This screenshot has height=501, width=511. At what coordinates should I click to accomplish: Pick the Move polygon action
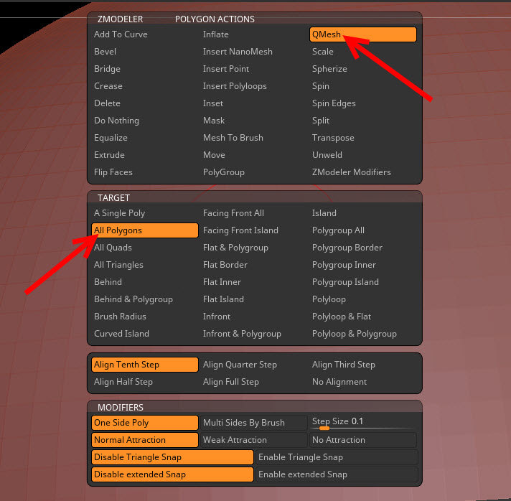(214, 155)
